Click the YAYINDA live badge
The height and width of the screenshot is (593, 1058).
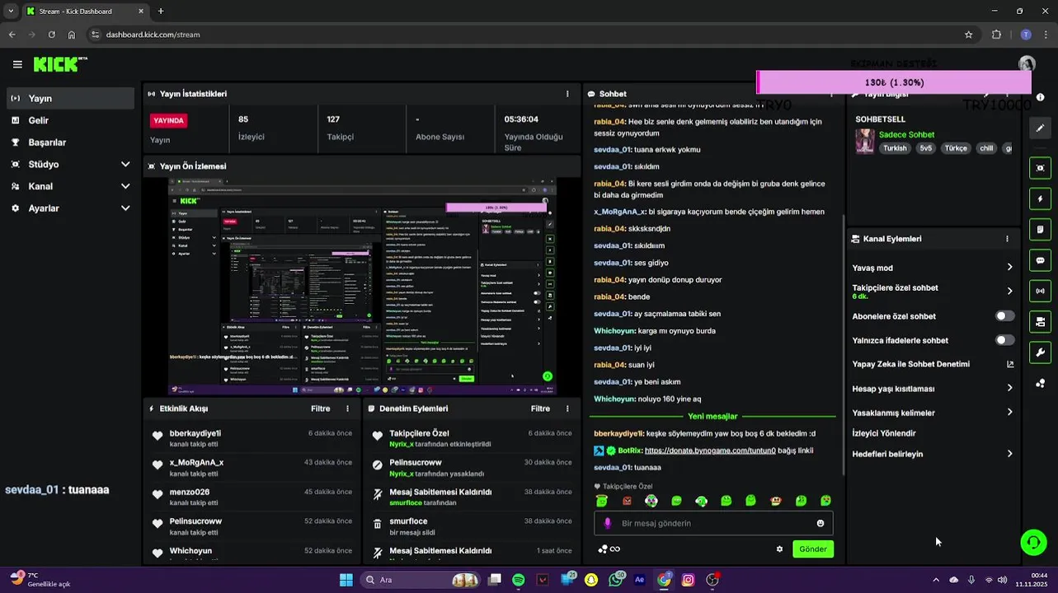click(168, 120)
